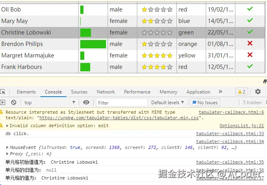Screen dimensions: 267x185
Task: Click the 5 hidden messages label
Action: point(252,103)
